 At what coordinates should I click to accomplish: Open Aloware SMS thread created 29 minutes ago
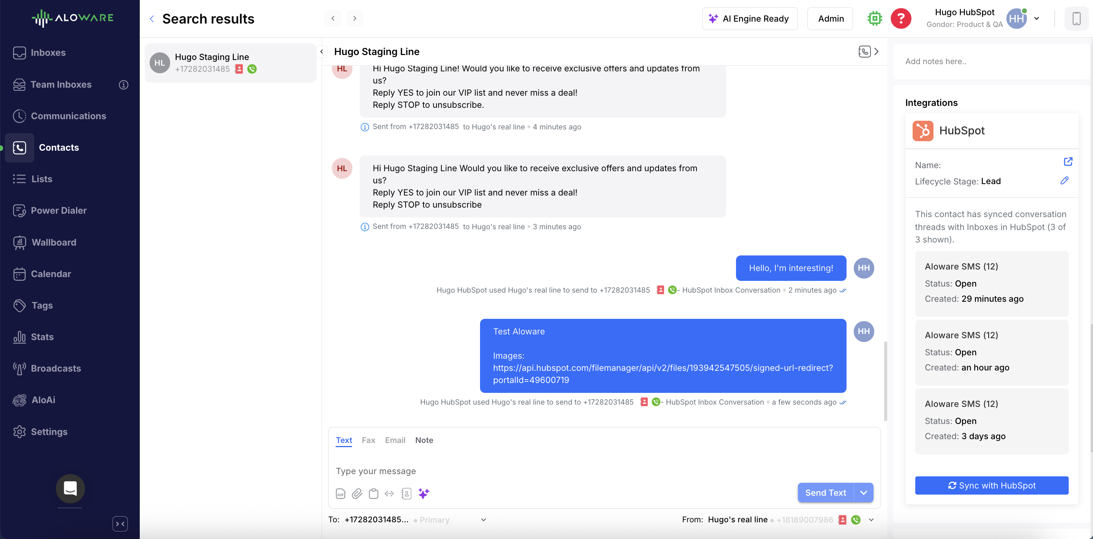point(992,284)
